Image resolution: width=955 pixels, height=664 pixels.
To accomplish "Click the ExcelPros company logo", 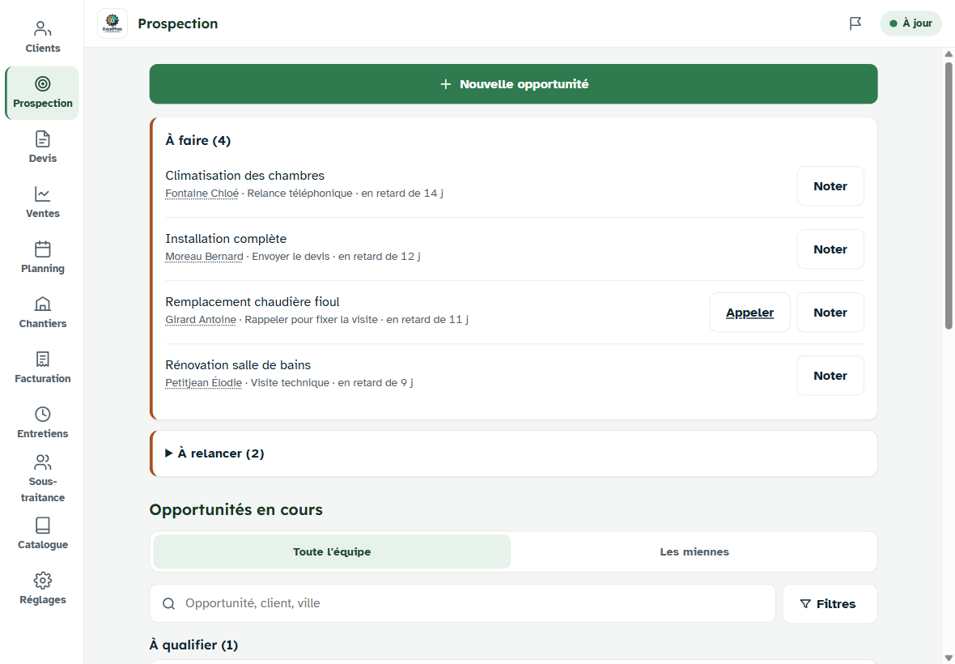I will click(112, 23).
